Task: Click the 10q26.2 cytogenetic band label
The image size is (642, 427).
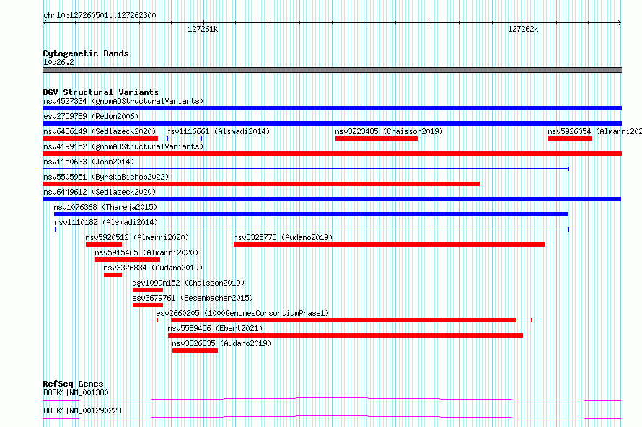Action: (x=58, y=62)
